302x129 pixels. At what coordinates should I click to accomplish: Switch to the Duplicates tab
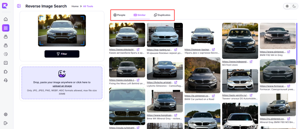[x=162, y=15]
